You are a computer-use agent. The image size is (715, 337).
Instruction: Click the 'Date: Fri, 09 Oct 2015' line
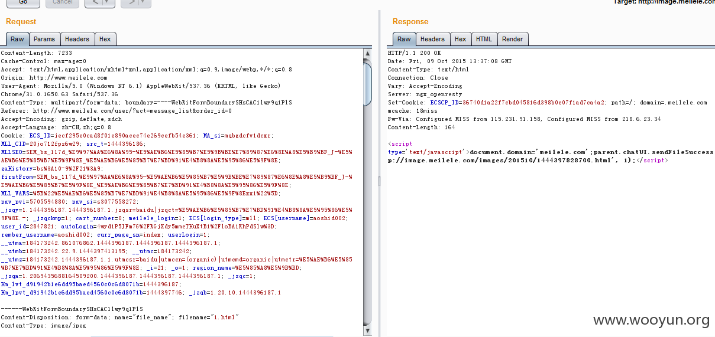(449, 61)
